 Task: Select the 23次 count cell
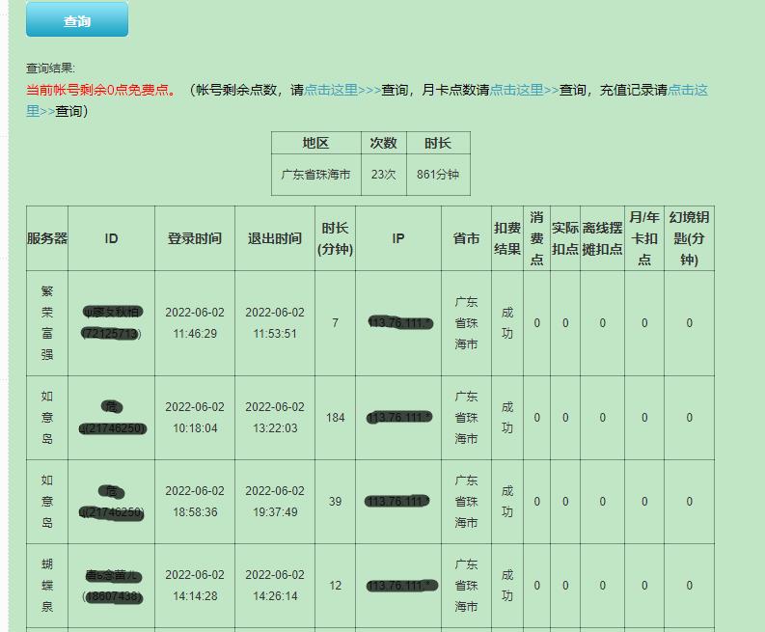click(383, 175)
